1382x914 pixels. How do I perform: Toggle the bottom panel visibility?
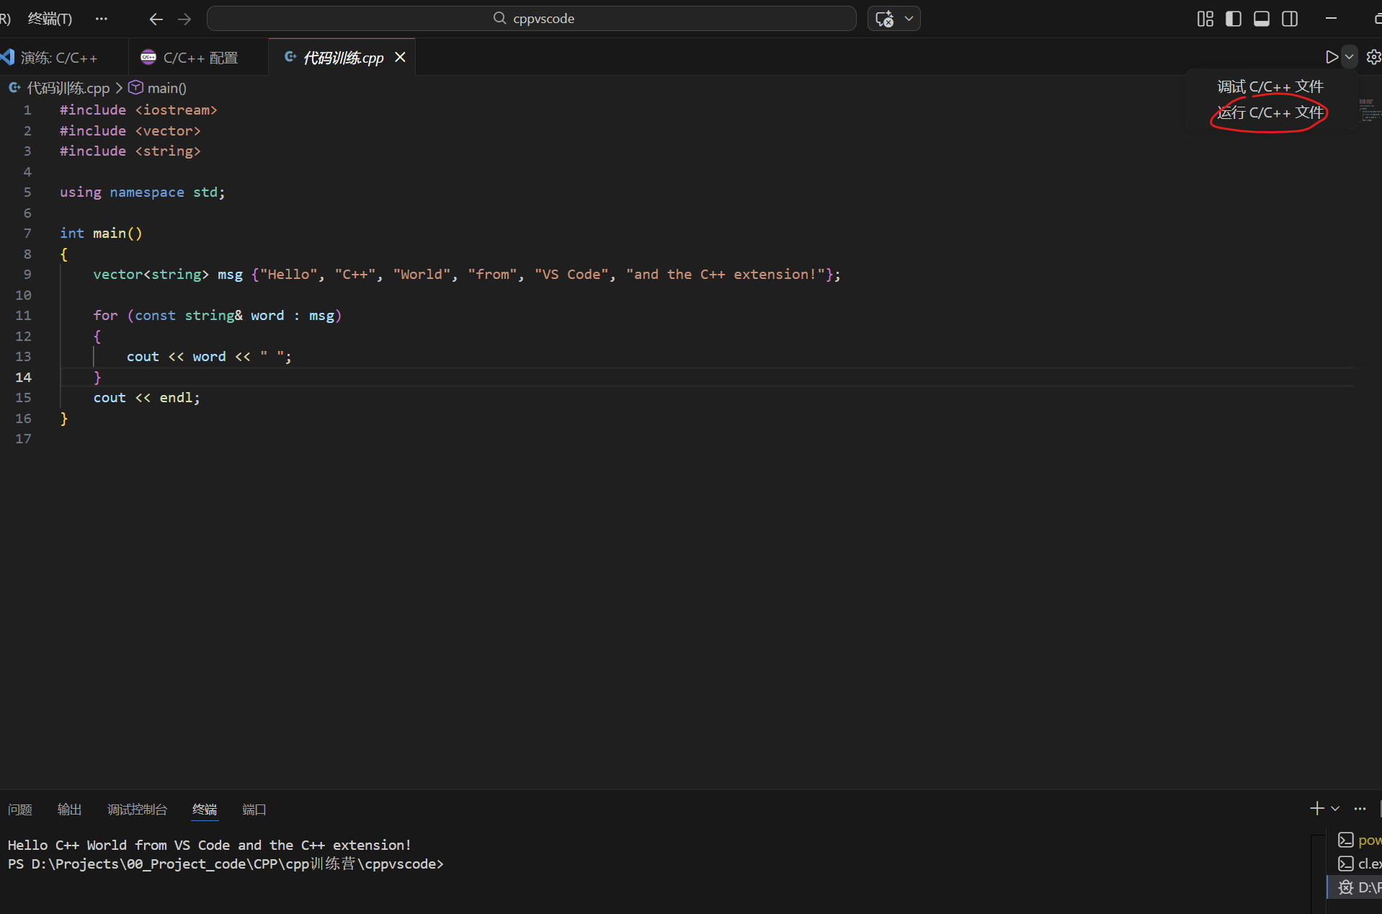(x=1262, y=19)
